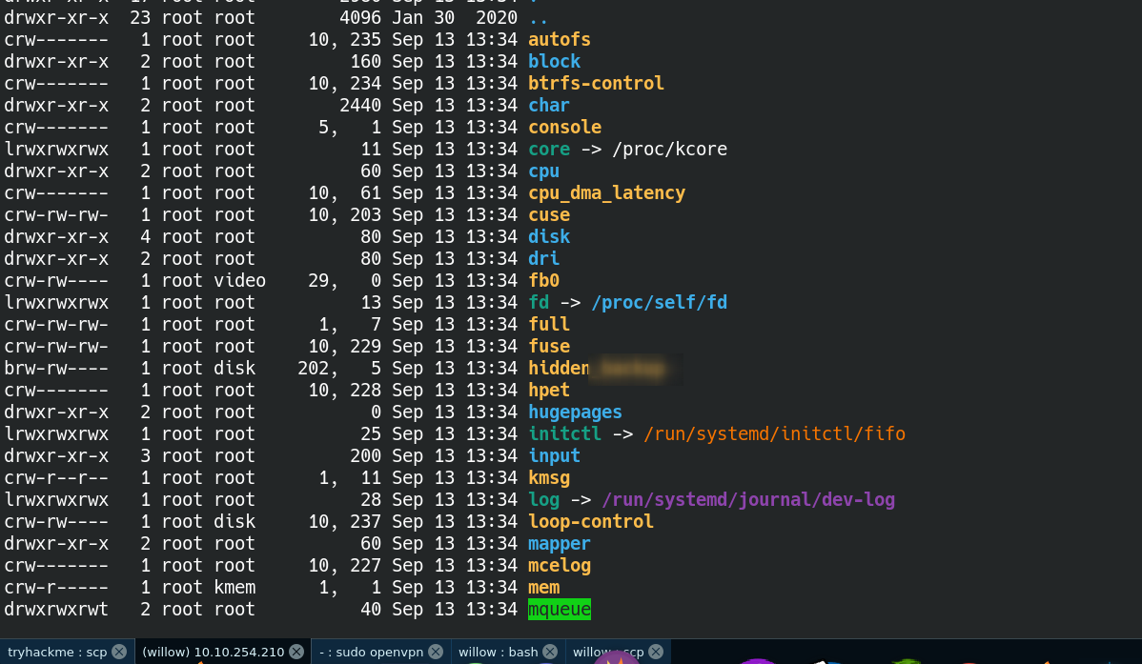Switch to the willow : bash tab
The image size is (1142, 664).
click(498, 652)
